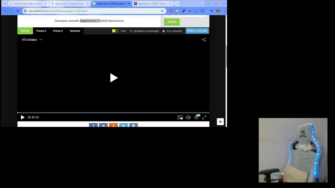Switch to the Плеер 3 tab
Viewport: 335px width, 188px height.
pyautogui.click(x=58, y=31)
